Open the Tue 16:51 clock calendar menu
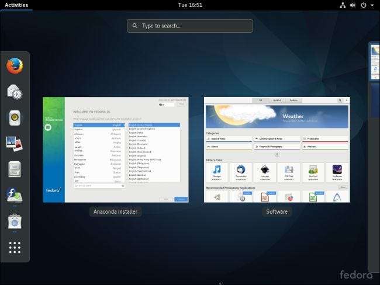Screen dimensions: 380x285 point(190,5)
